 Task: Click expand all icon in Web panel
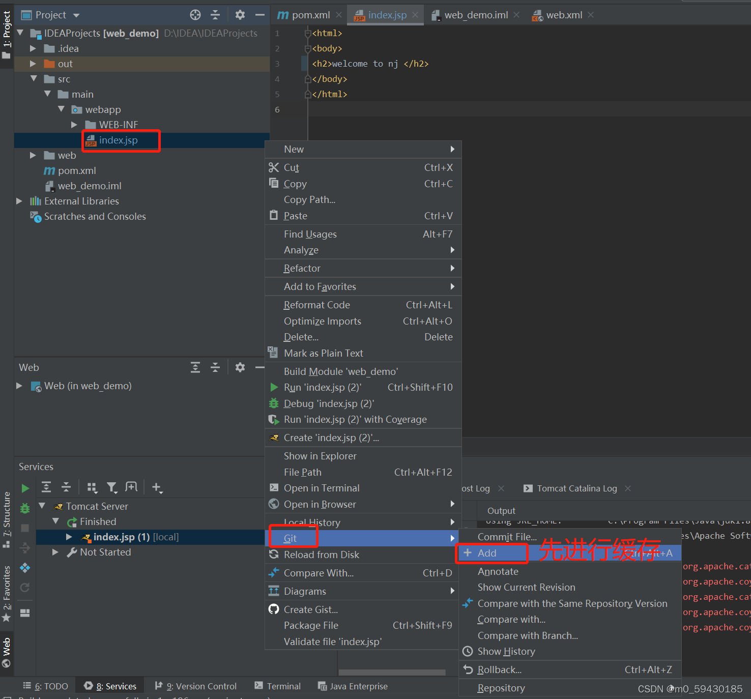(x=195, y=367)
